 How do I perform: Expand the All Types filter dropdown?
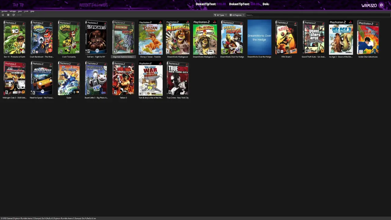[220, 15]
